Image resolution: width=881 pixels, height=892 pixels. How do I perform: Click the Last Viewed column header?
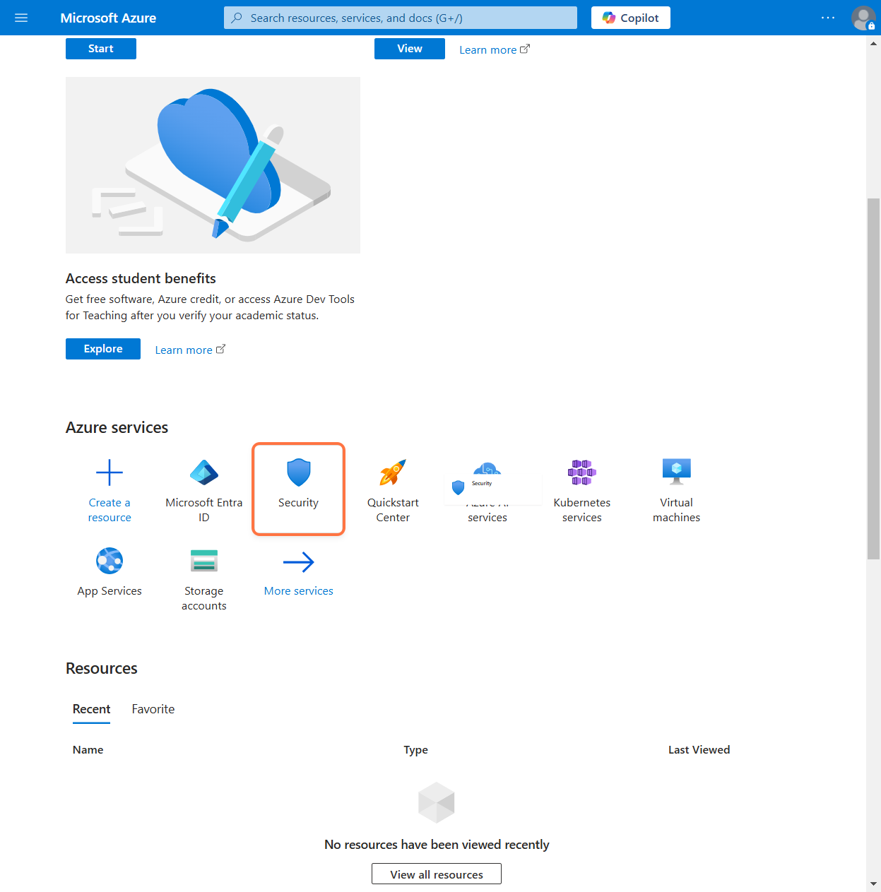click(x=699, y=750)
